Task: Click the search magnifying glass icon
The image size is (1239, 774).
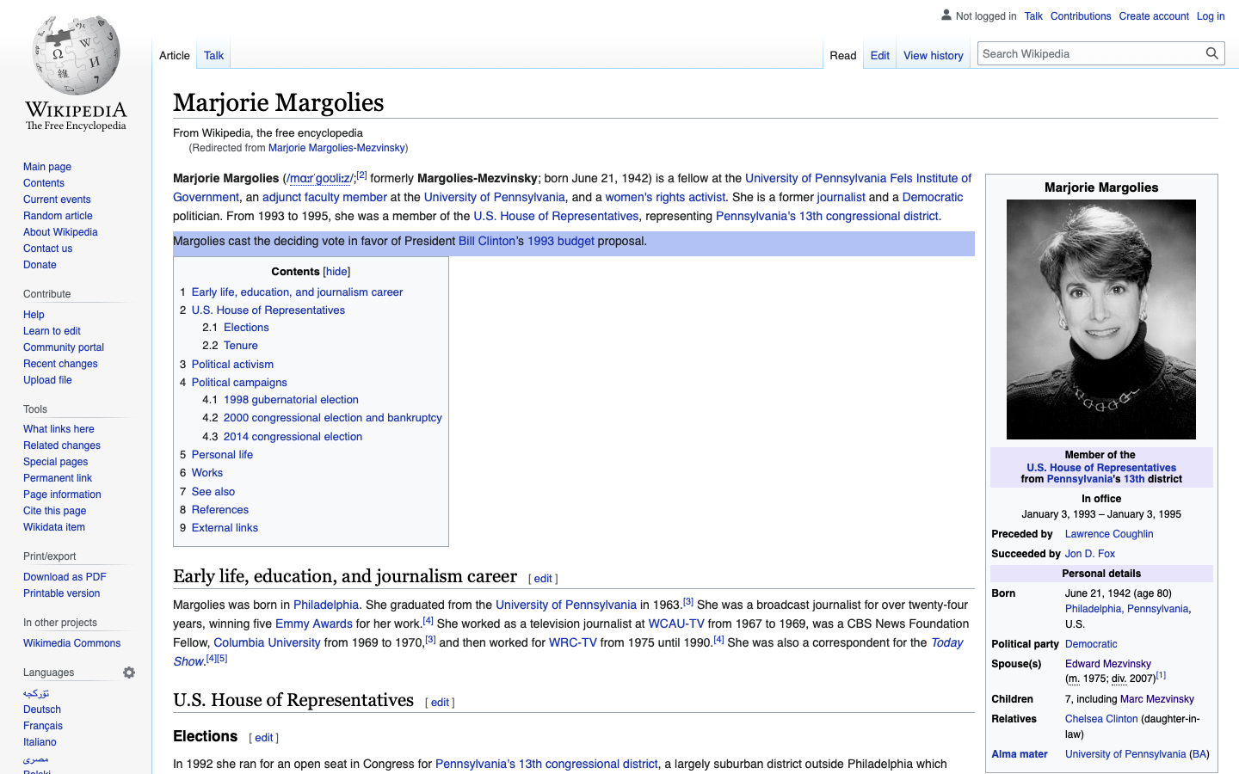Action: 1212,53
